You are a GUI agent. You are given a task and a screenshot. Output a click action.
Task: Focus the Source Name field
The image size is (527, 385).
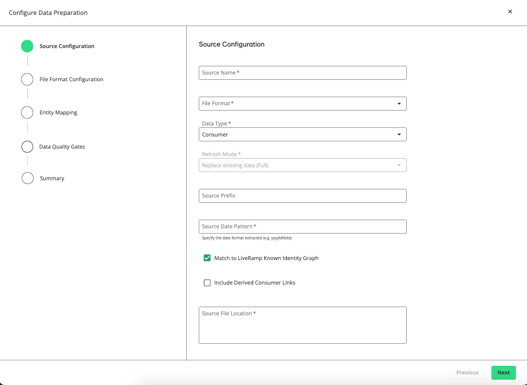pos(303,73)
